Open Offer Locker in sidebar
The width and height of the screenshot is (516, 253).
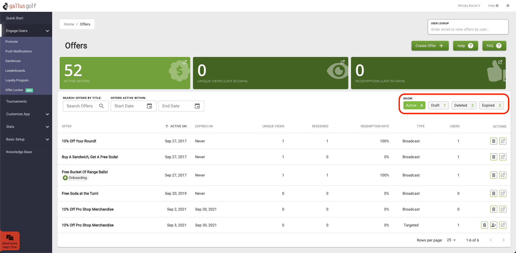tap(14, 90)
